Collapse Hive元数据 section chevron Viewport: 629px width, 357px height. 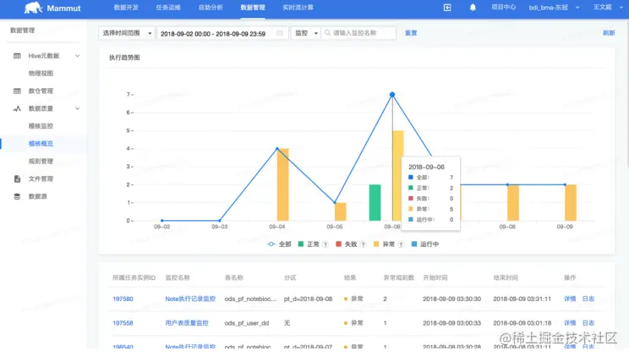click(77, 56)
